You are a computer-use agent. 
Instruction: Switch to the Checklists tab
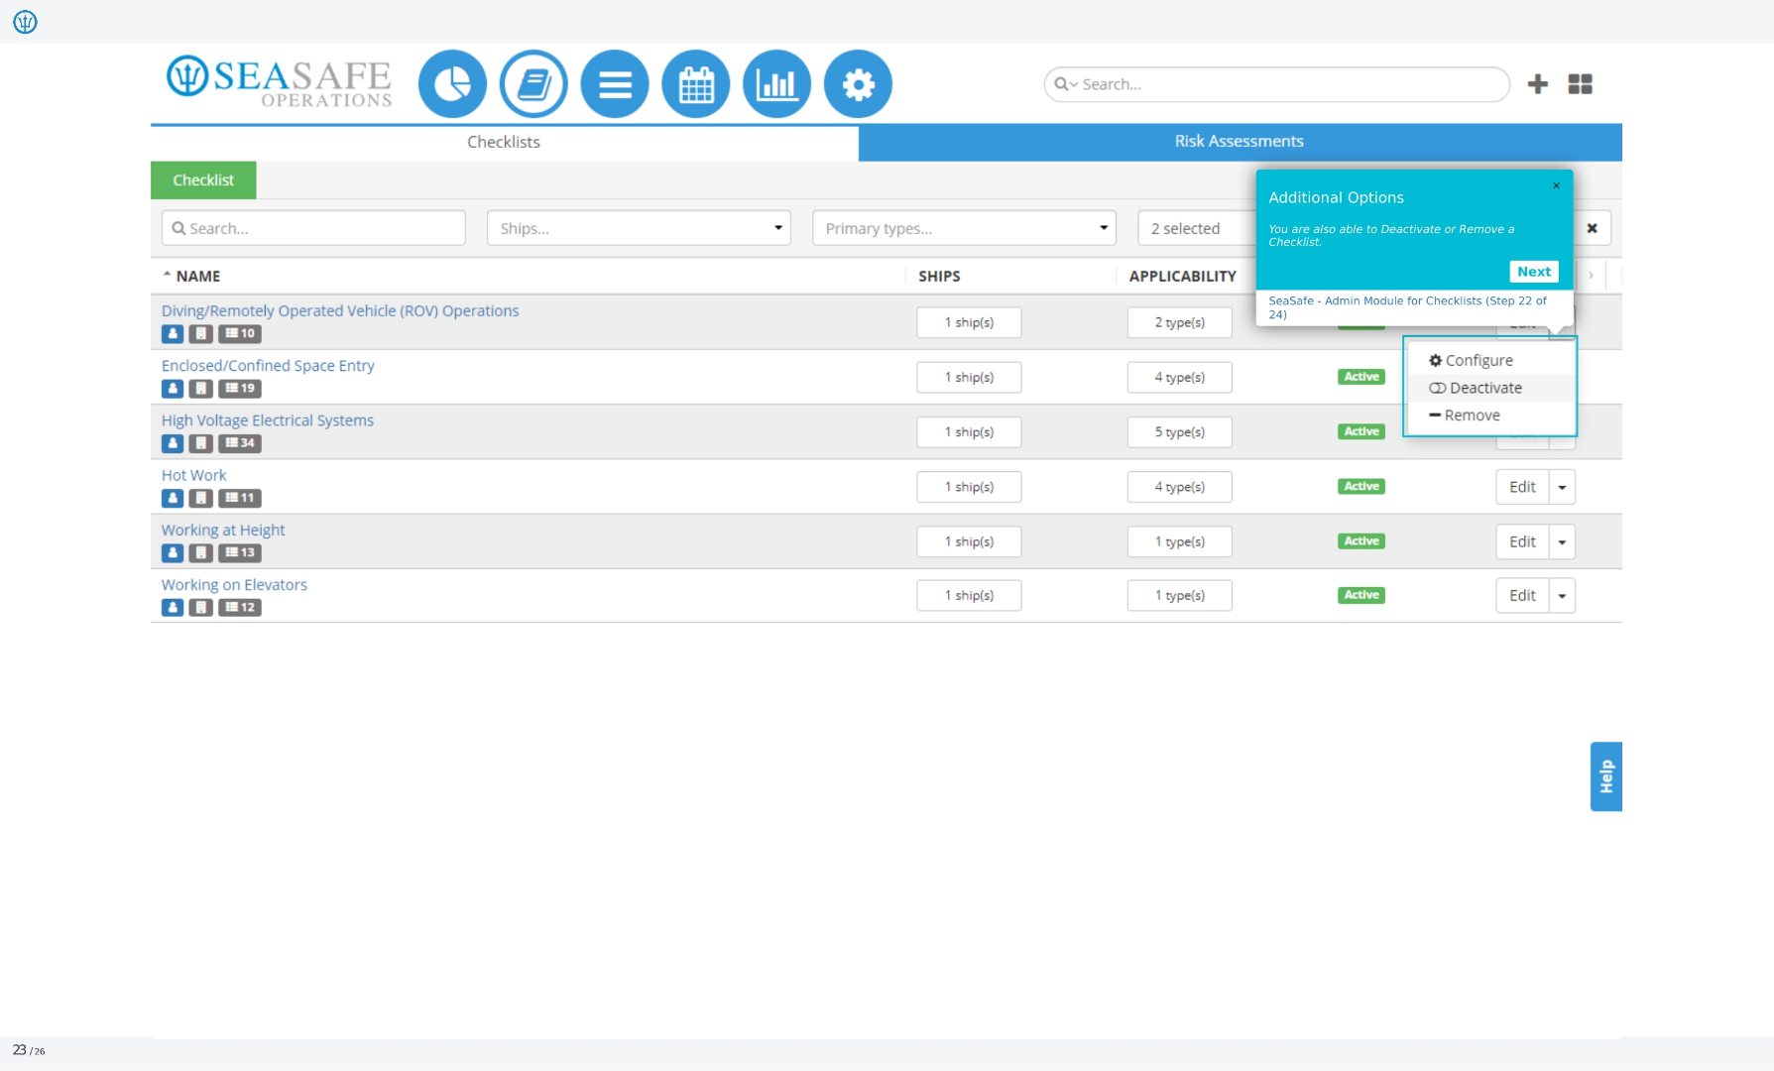click(x=504, y=142)
